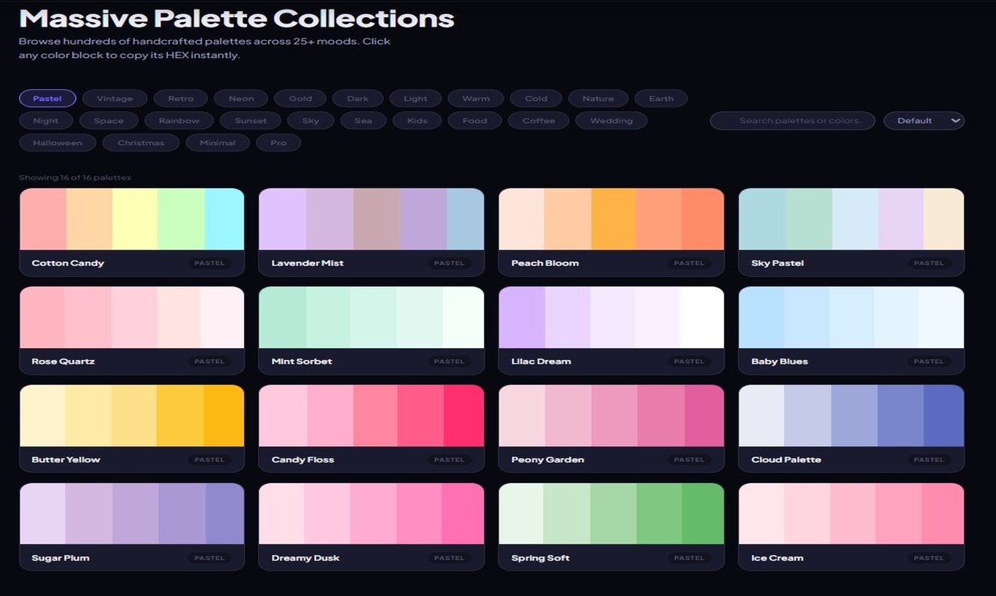Click the PASTEL badge on Sky Pastel
996x596 pixels.
(x=929, y=263)
